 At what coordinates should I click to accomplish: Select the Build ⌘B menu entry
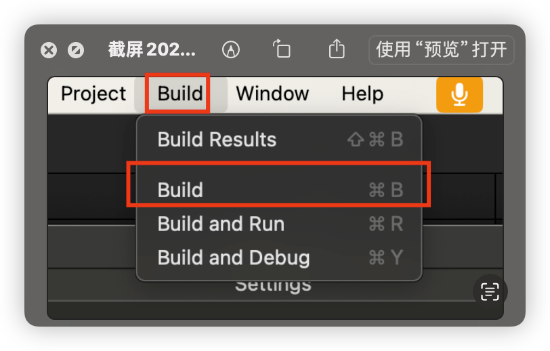279,190
